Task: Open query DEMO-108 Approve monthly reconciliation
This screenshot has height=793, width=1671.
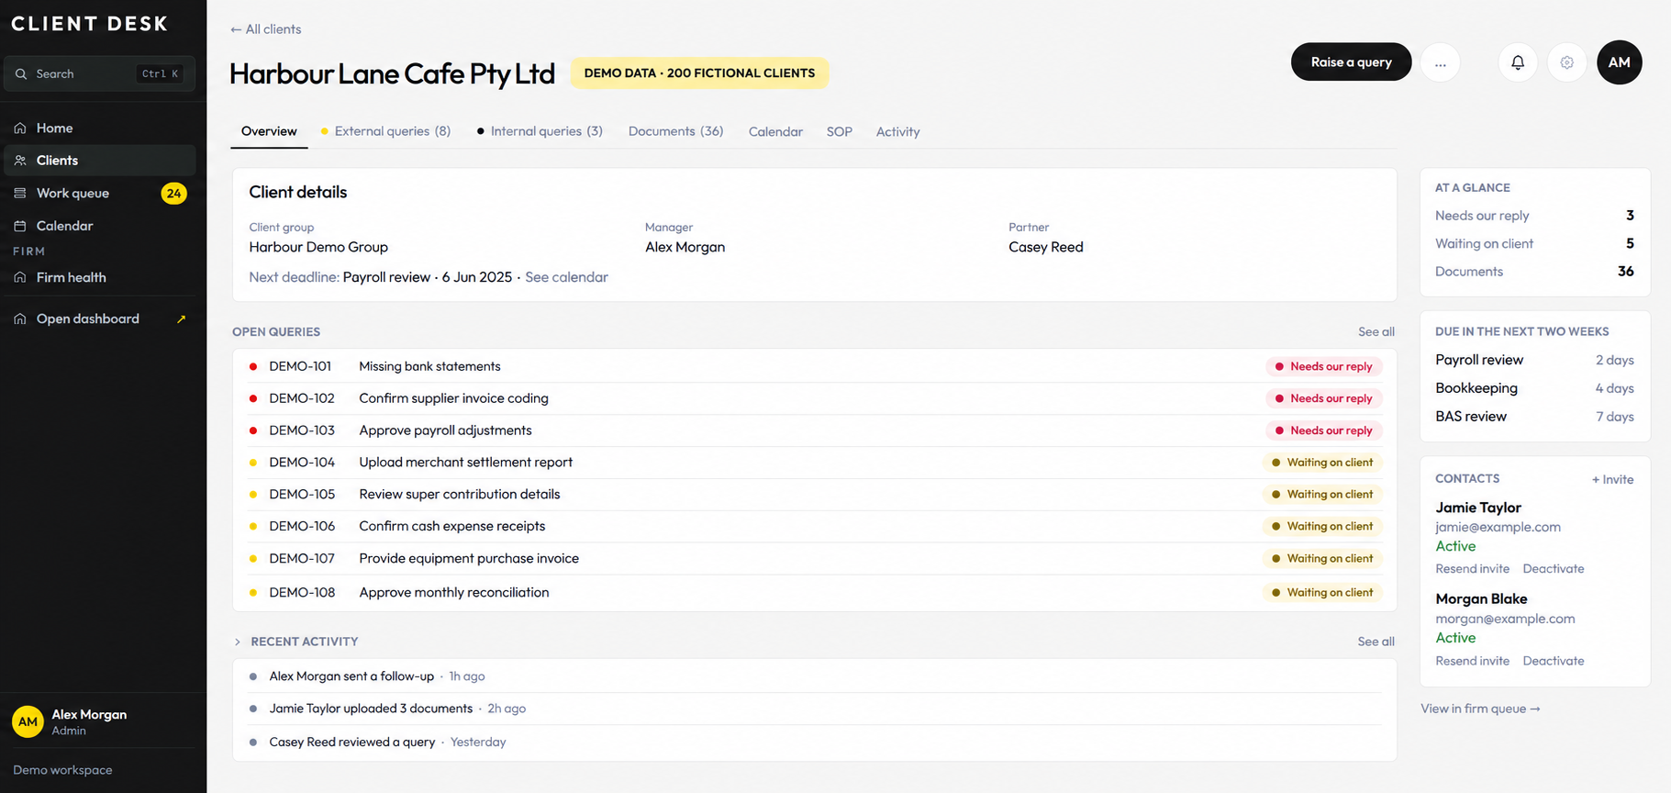Action: point(815,593)
